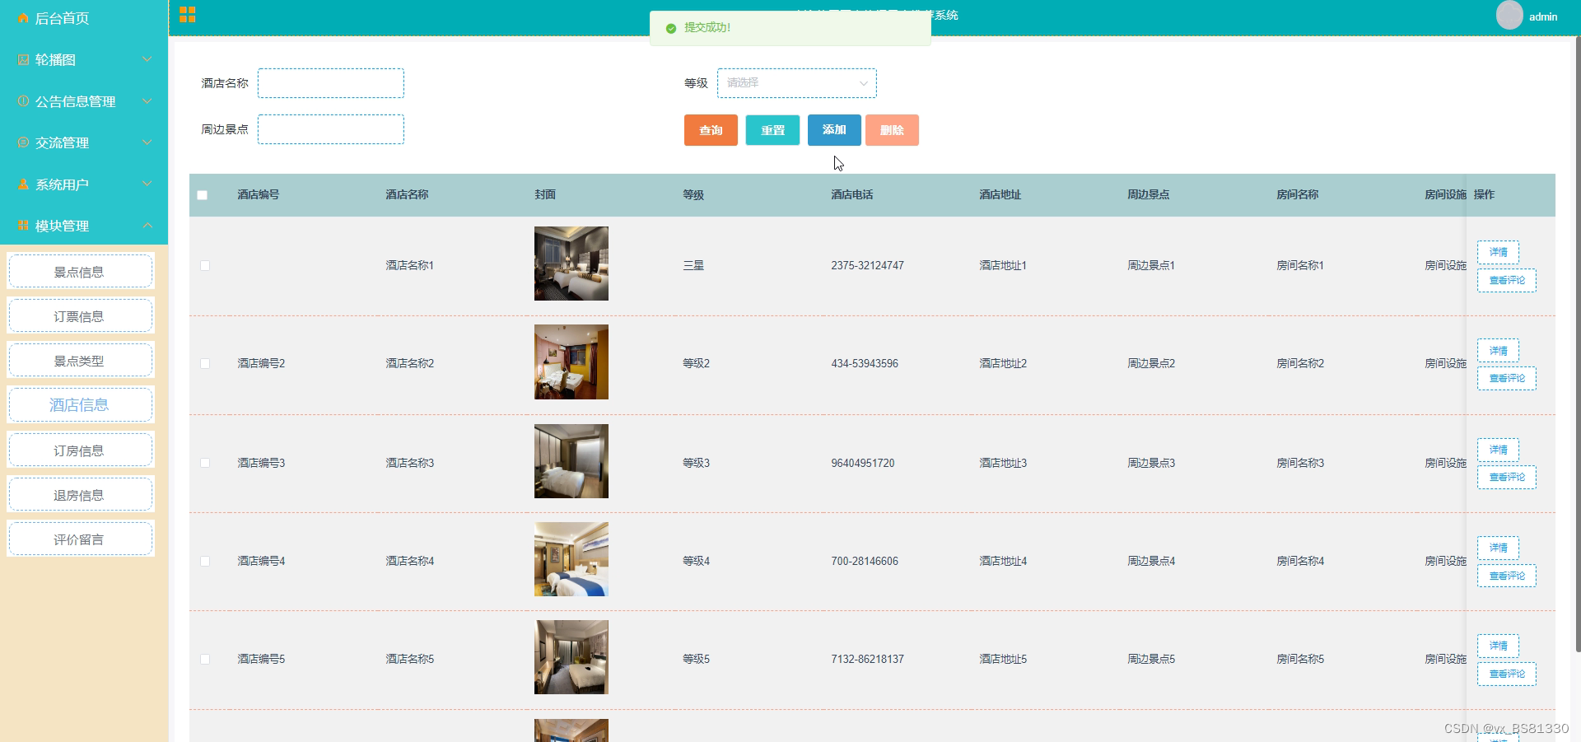Click the icon beside 交流管理
Viewport: 1581px width, 742px height.
[x=23, y=142]
